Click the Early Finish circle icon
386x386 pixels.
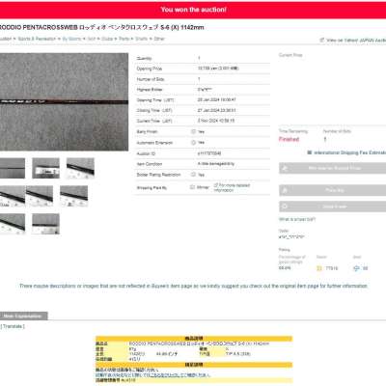click(x=193, y=131)
